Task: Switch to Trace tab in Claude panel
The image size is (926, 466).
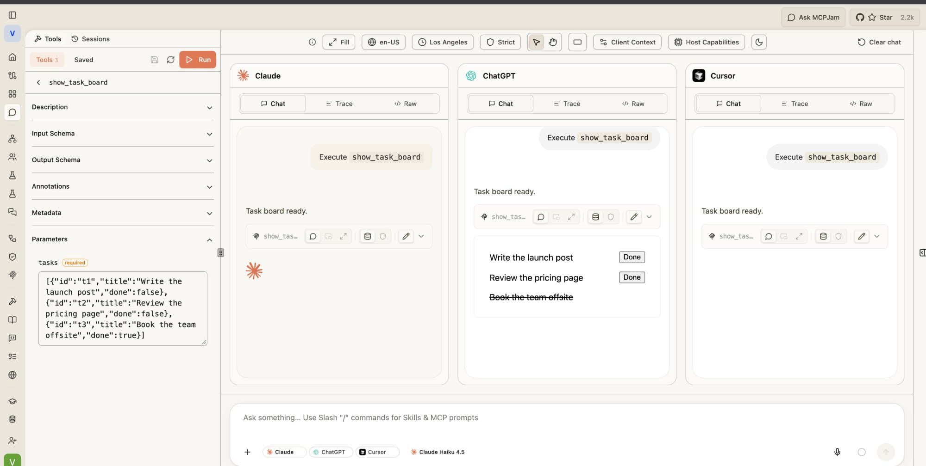Action: (339, 104)
